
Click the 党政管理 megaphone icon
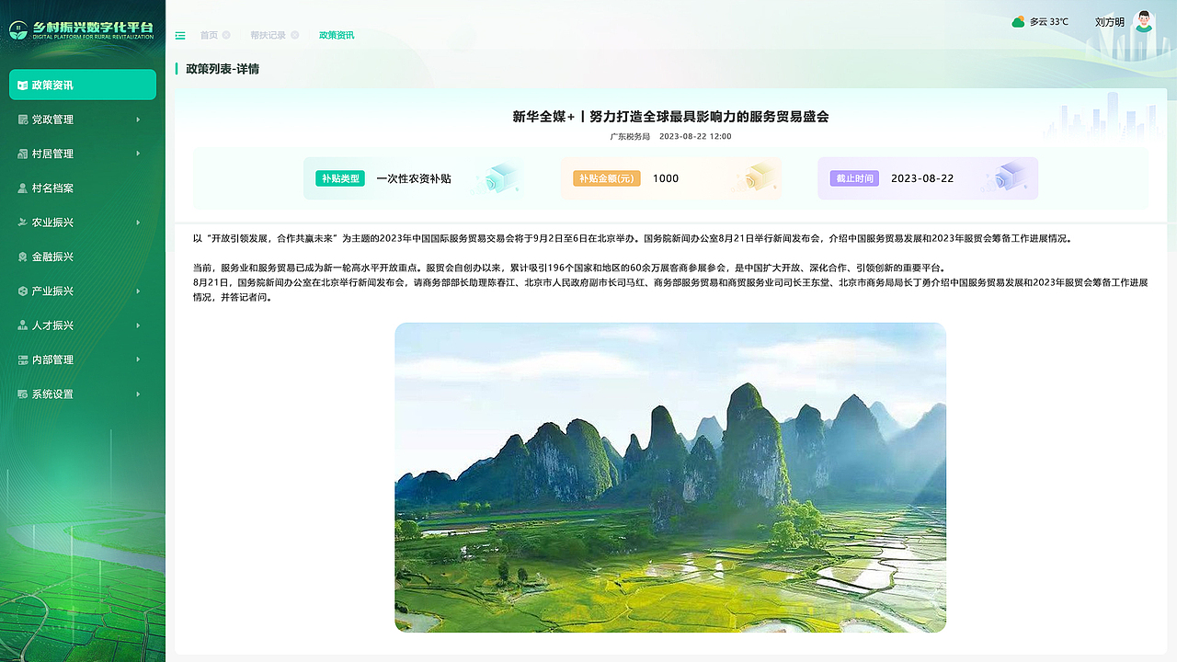click(x=22, y=119)
